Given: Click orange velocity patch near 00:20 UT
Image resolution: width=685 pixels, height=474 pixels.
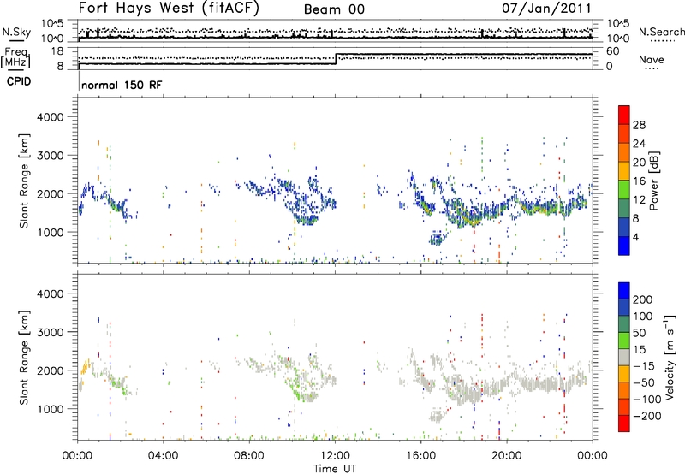Looking at the screenshot, I should [85, 365].
